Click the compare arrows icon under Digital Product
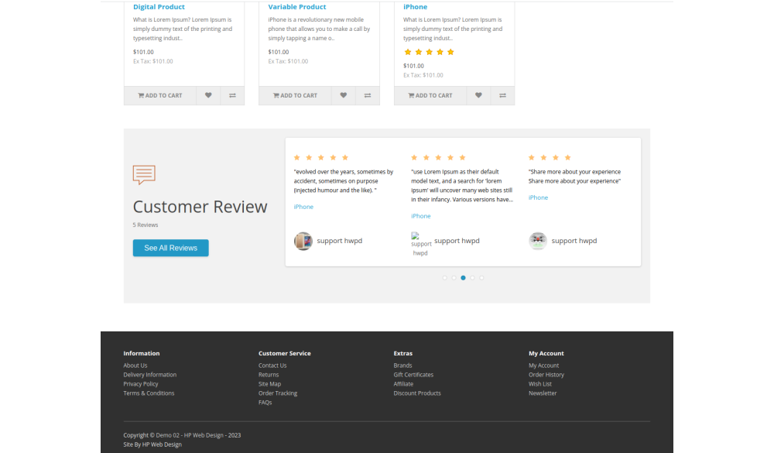774x453 pixels. (232, 95)
